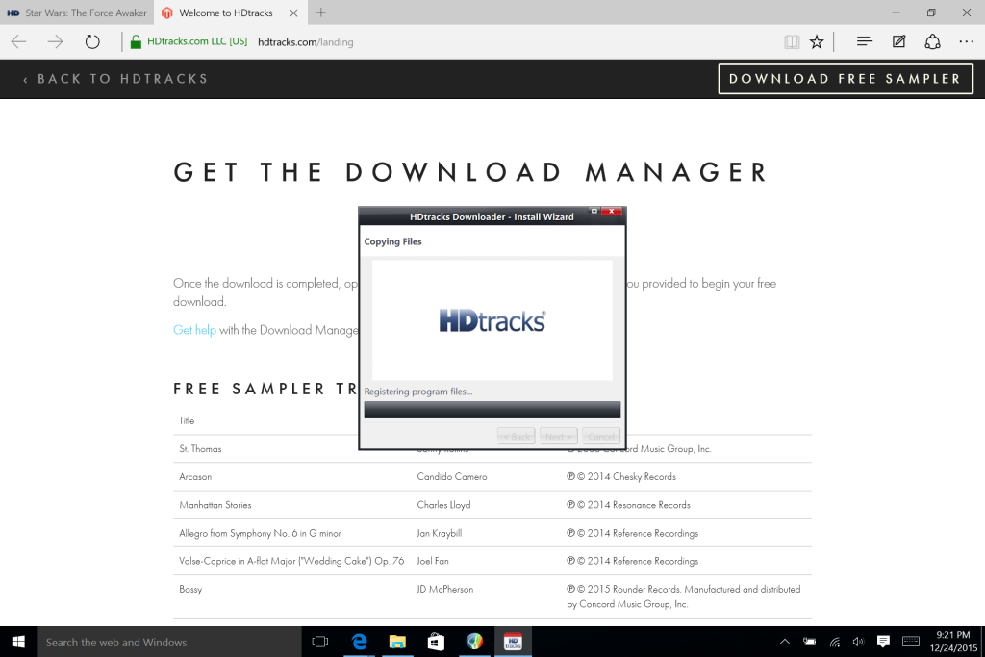Select the Welcome to HDtracks tab
Screen dimensions: 985x657
tap(229, 13)
